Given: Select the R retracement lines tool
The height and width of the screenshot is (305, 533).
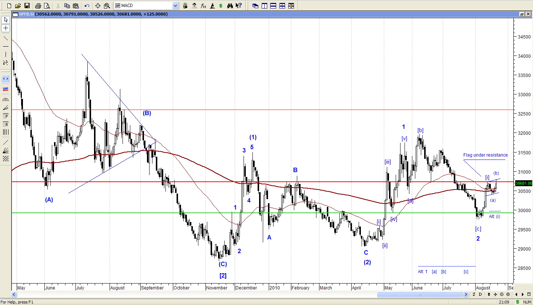Looking at the screenshot, I should (6, 124).
